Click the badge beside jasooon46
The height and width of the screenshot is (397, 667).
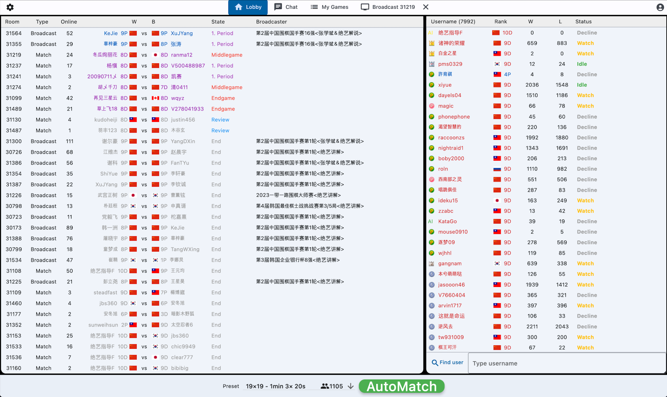[431, 285]
